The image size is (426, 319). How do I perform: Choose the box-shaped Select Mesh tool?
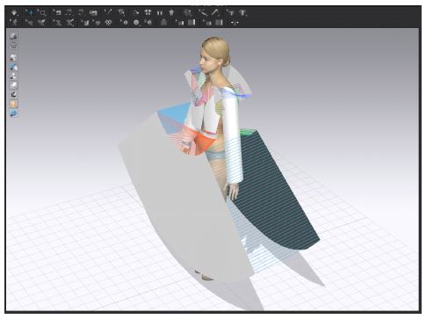43,13
